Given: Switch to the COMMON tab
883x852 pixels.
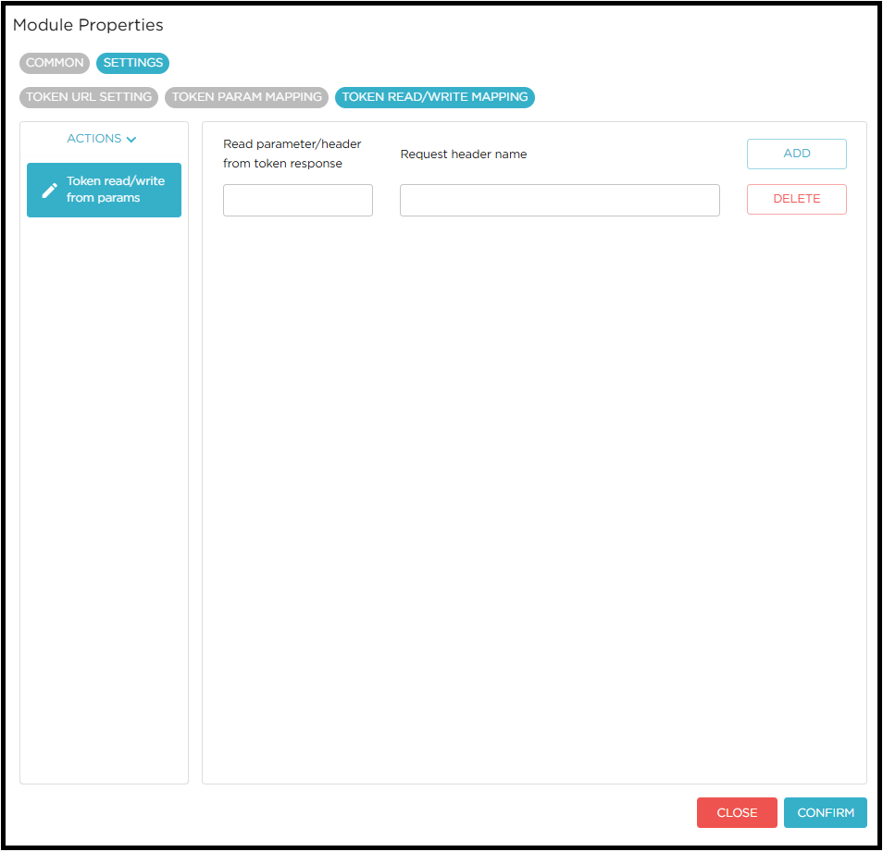Looking at the screenshot, I should [x=55, y=63].
